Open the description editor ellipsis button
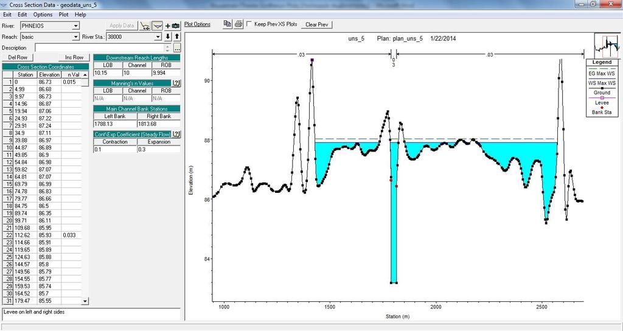The height and width of the screenshot is (331, 623). [177, 47]
